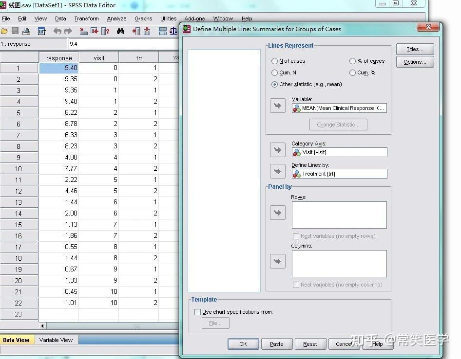Click the Save file toolbar icon

click(x=15, y=31)
